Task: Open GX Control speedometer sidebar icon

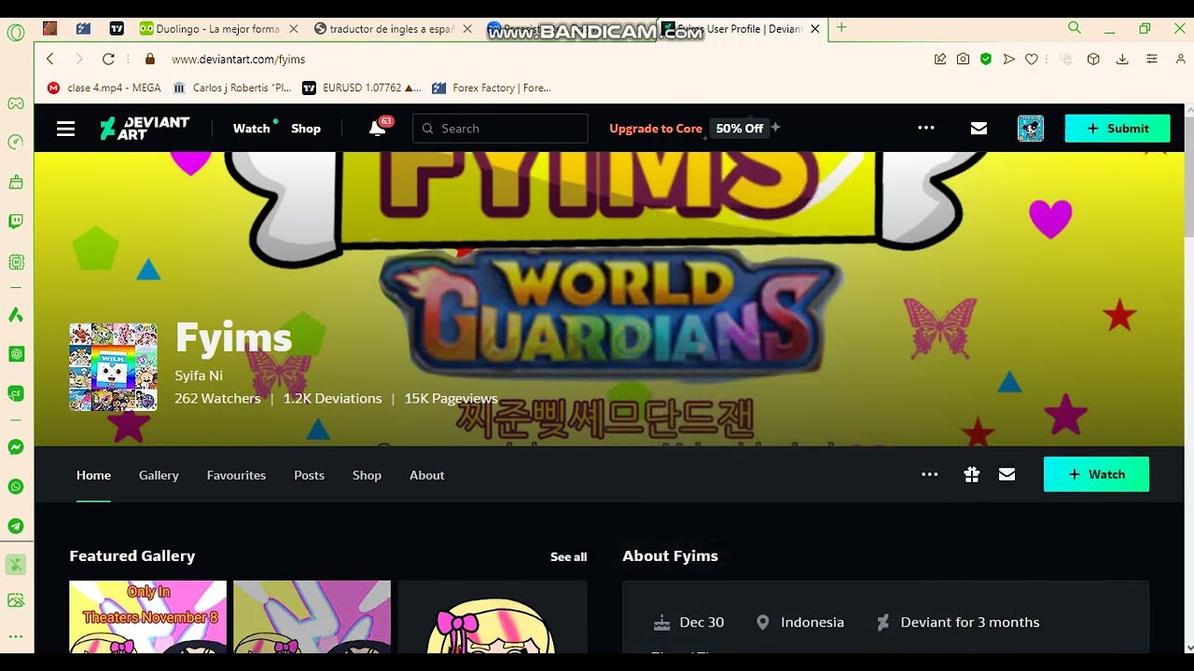Action: click(16, 143)
